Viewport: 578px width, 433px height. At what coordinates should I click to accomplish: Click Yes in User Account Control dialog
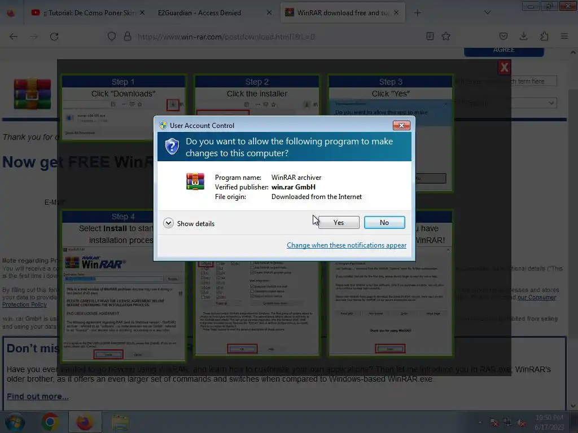coord(339,222)
